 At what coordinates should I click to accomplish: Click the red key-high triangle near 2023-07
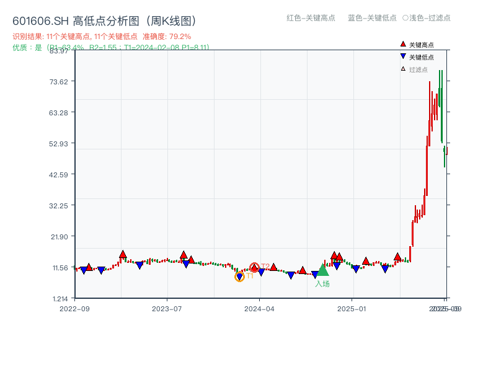[184, 254]
